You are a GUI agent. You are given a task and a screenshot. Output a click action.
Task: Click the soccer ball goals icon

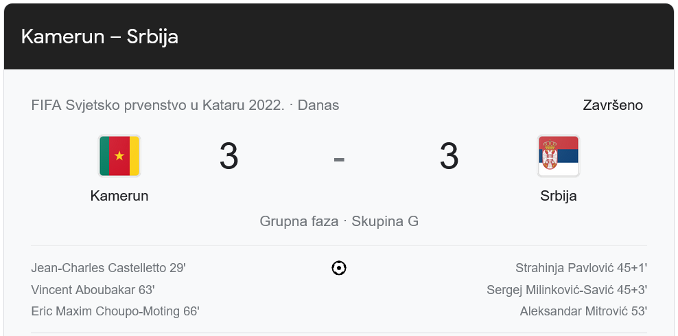[x=339, y=268]
